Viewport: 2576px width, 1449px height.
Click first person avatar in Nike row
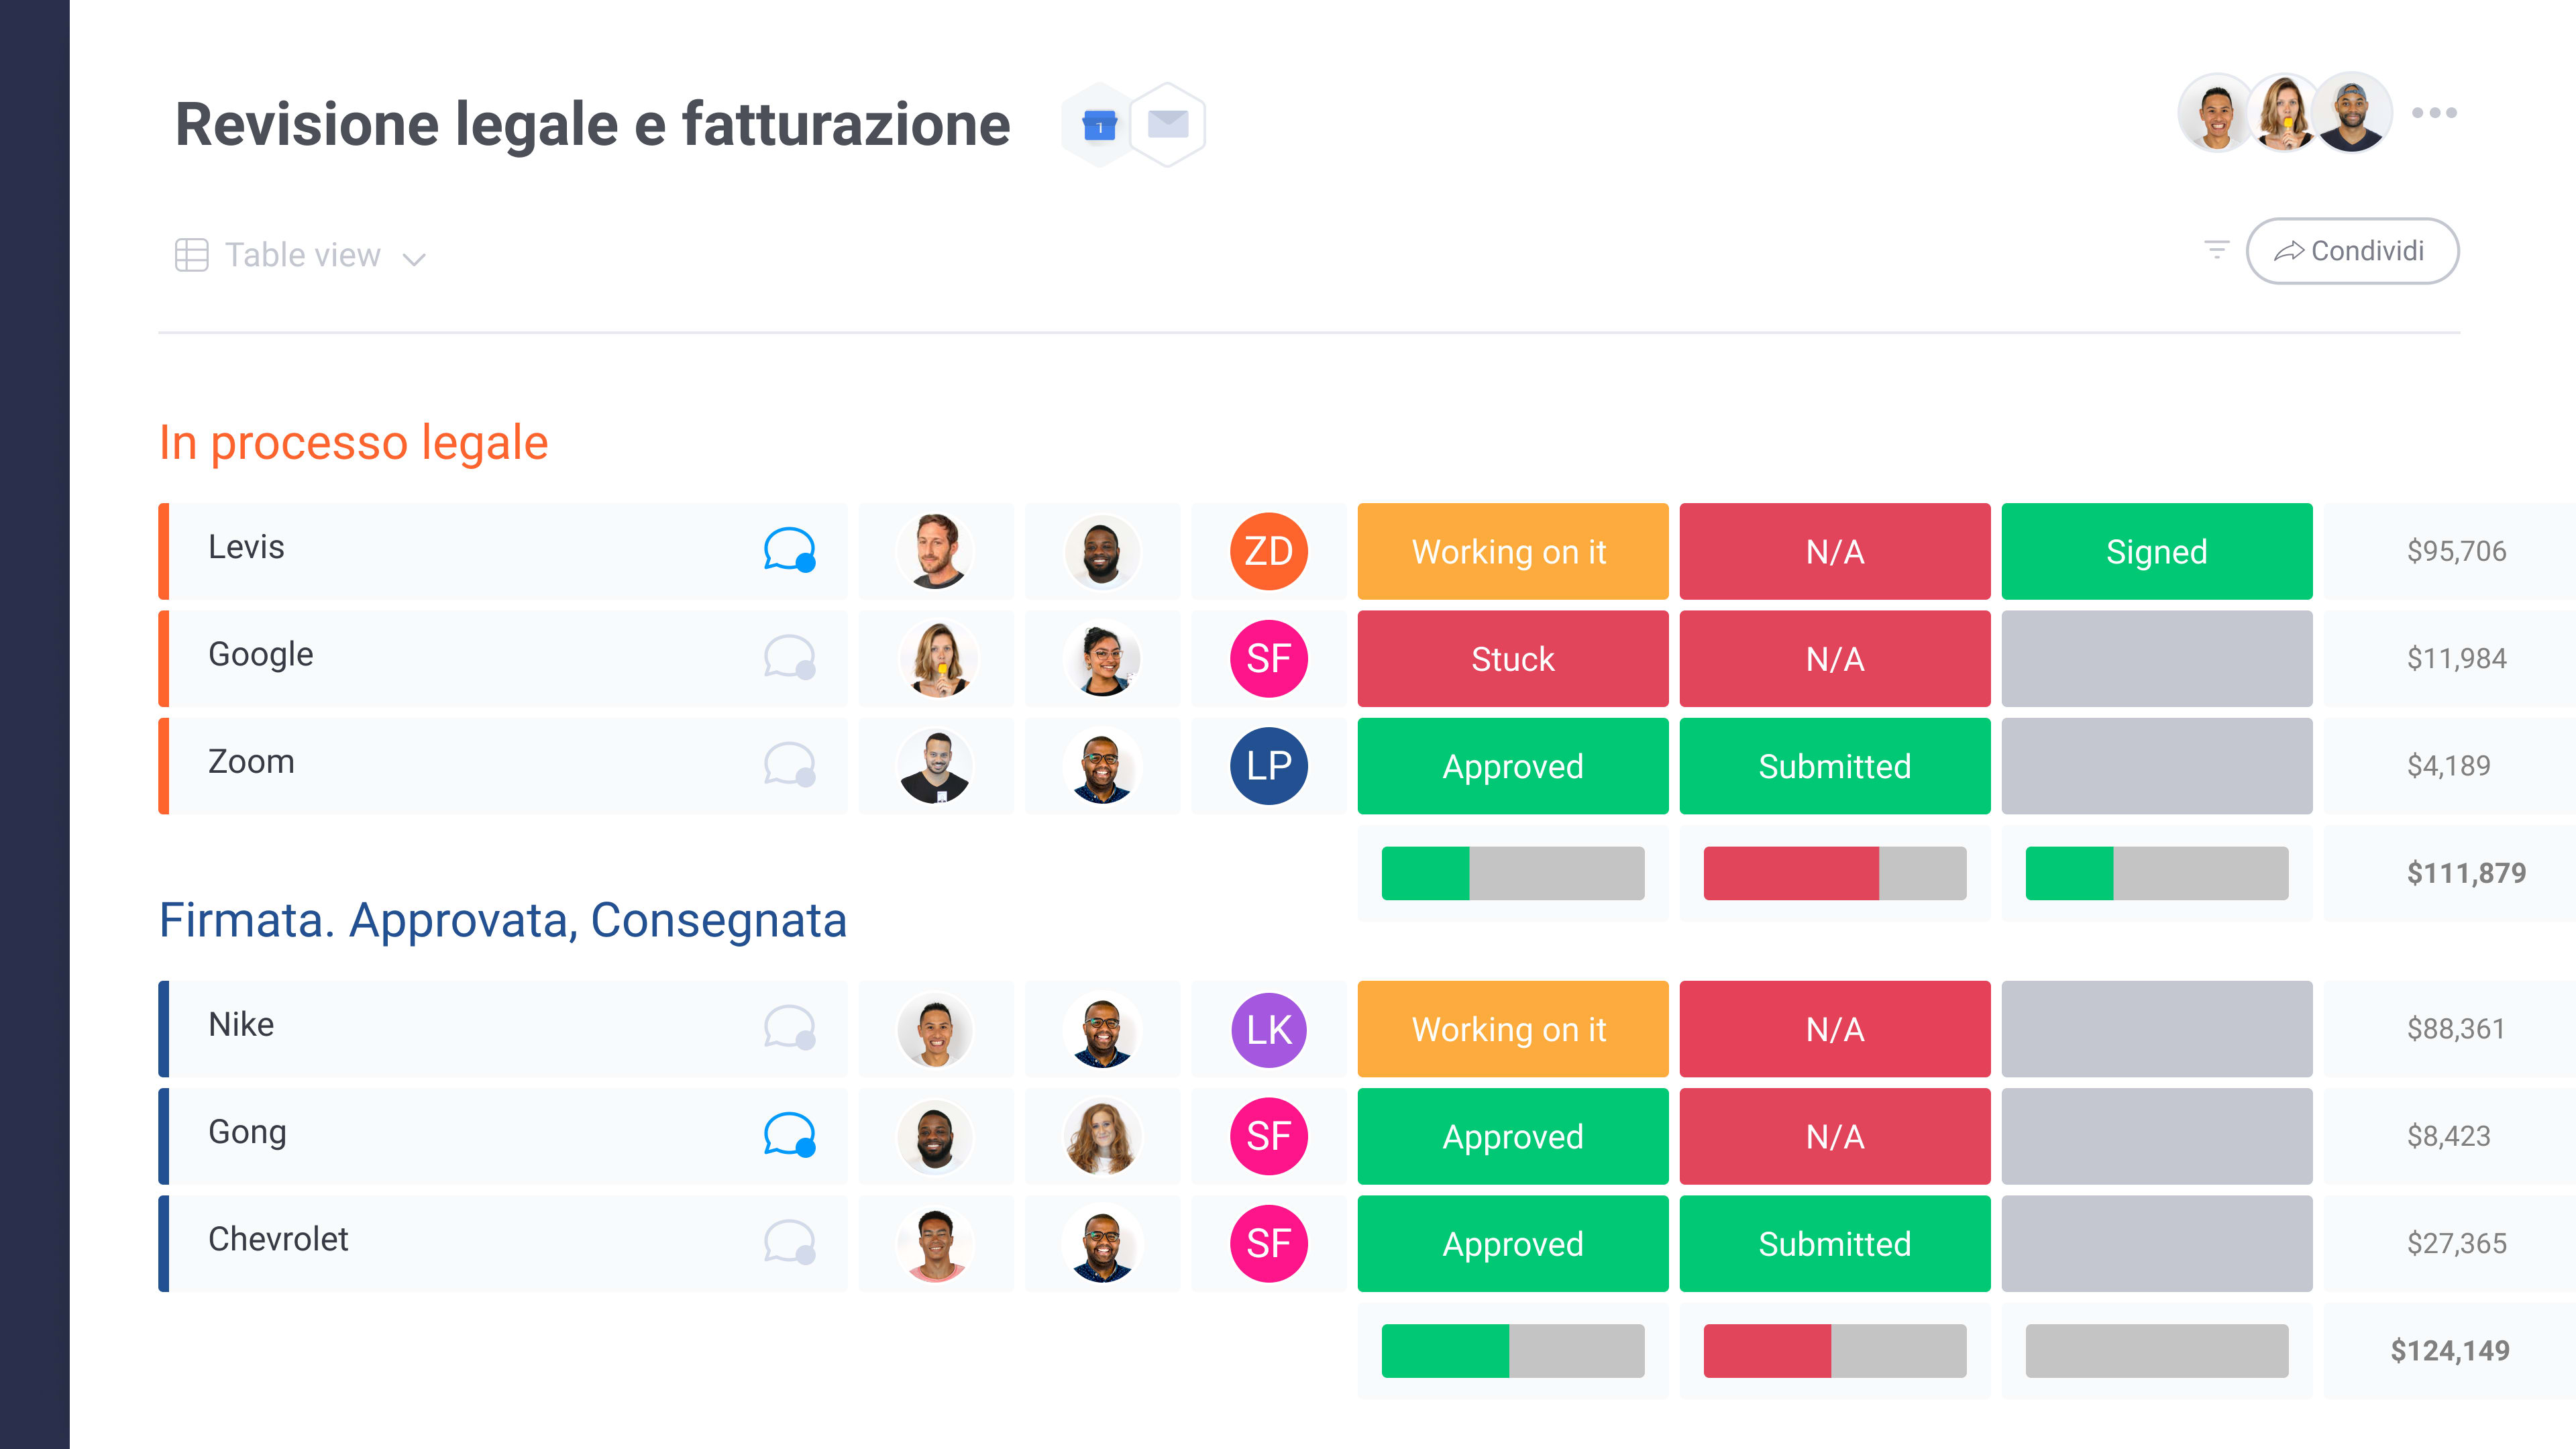[936, 1029]
